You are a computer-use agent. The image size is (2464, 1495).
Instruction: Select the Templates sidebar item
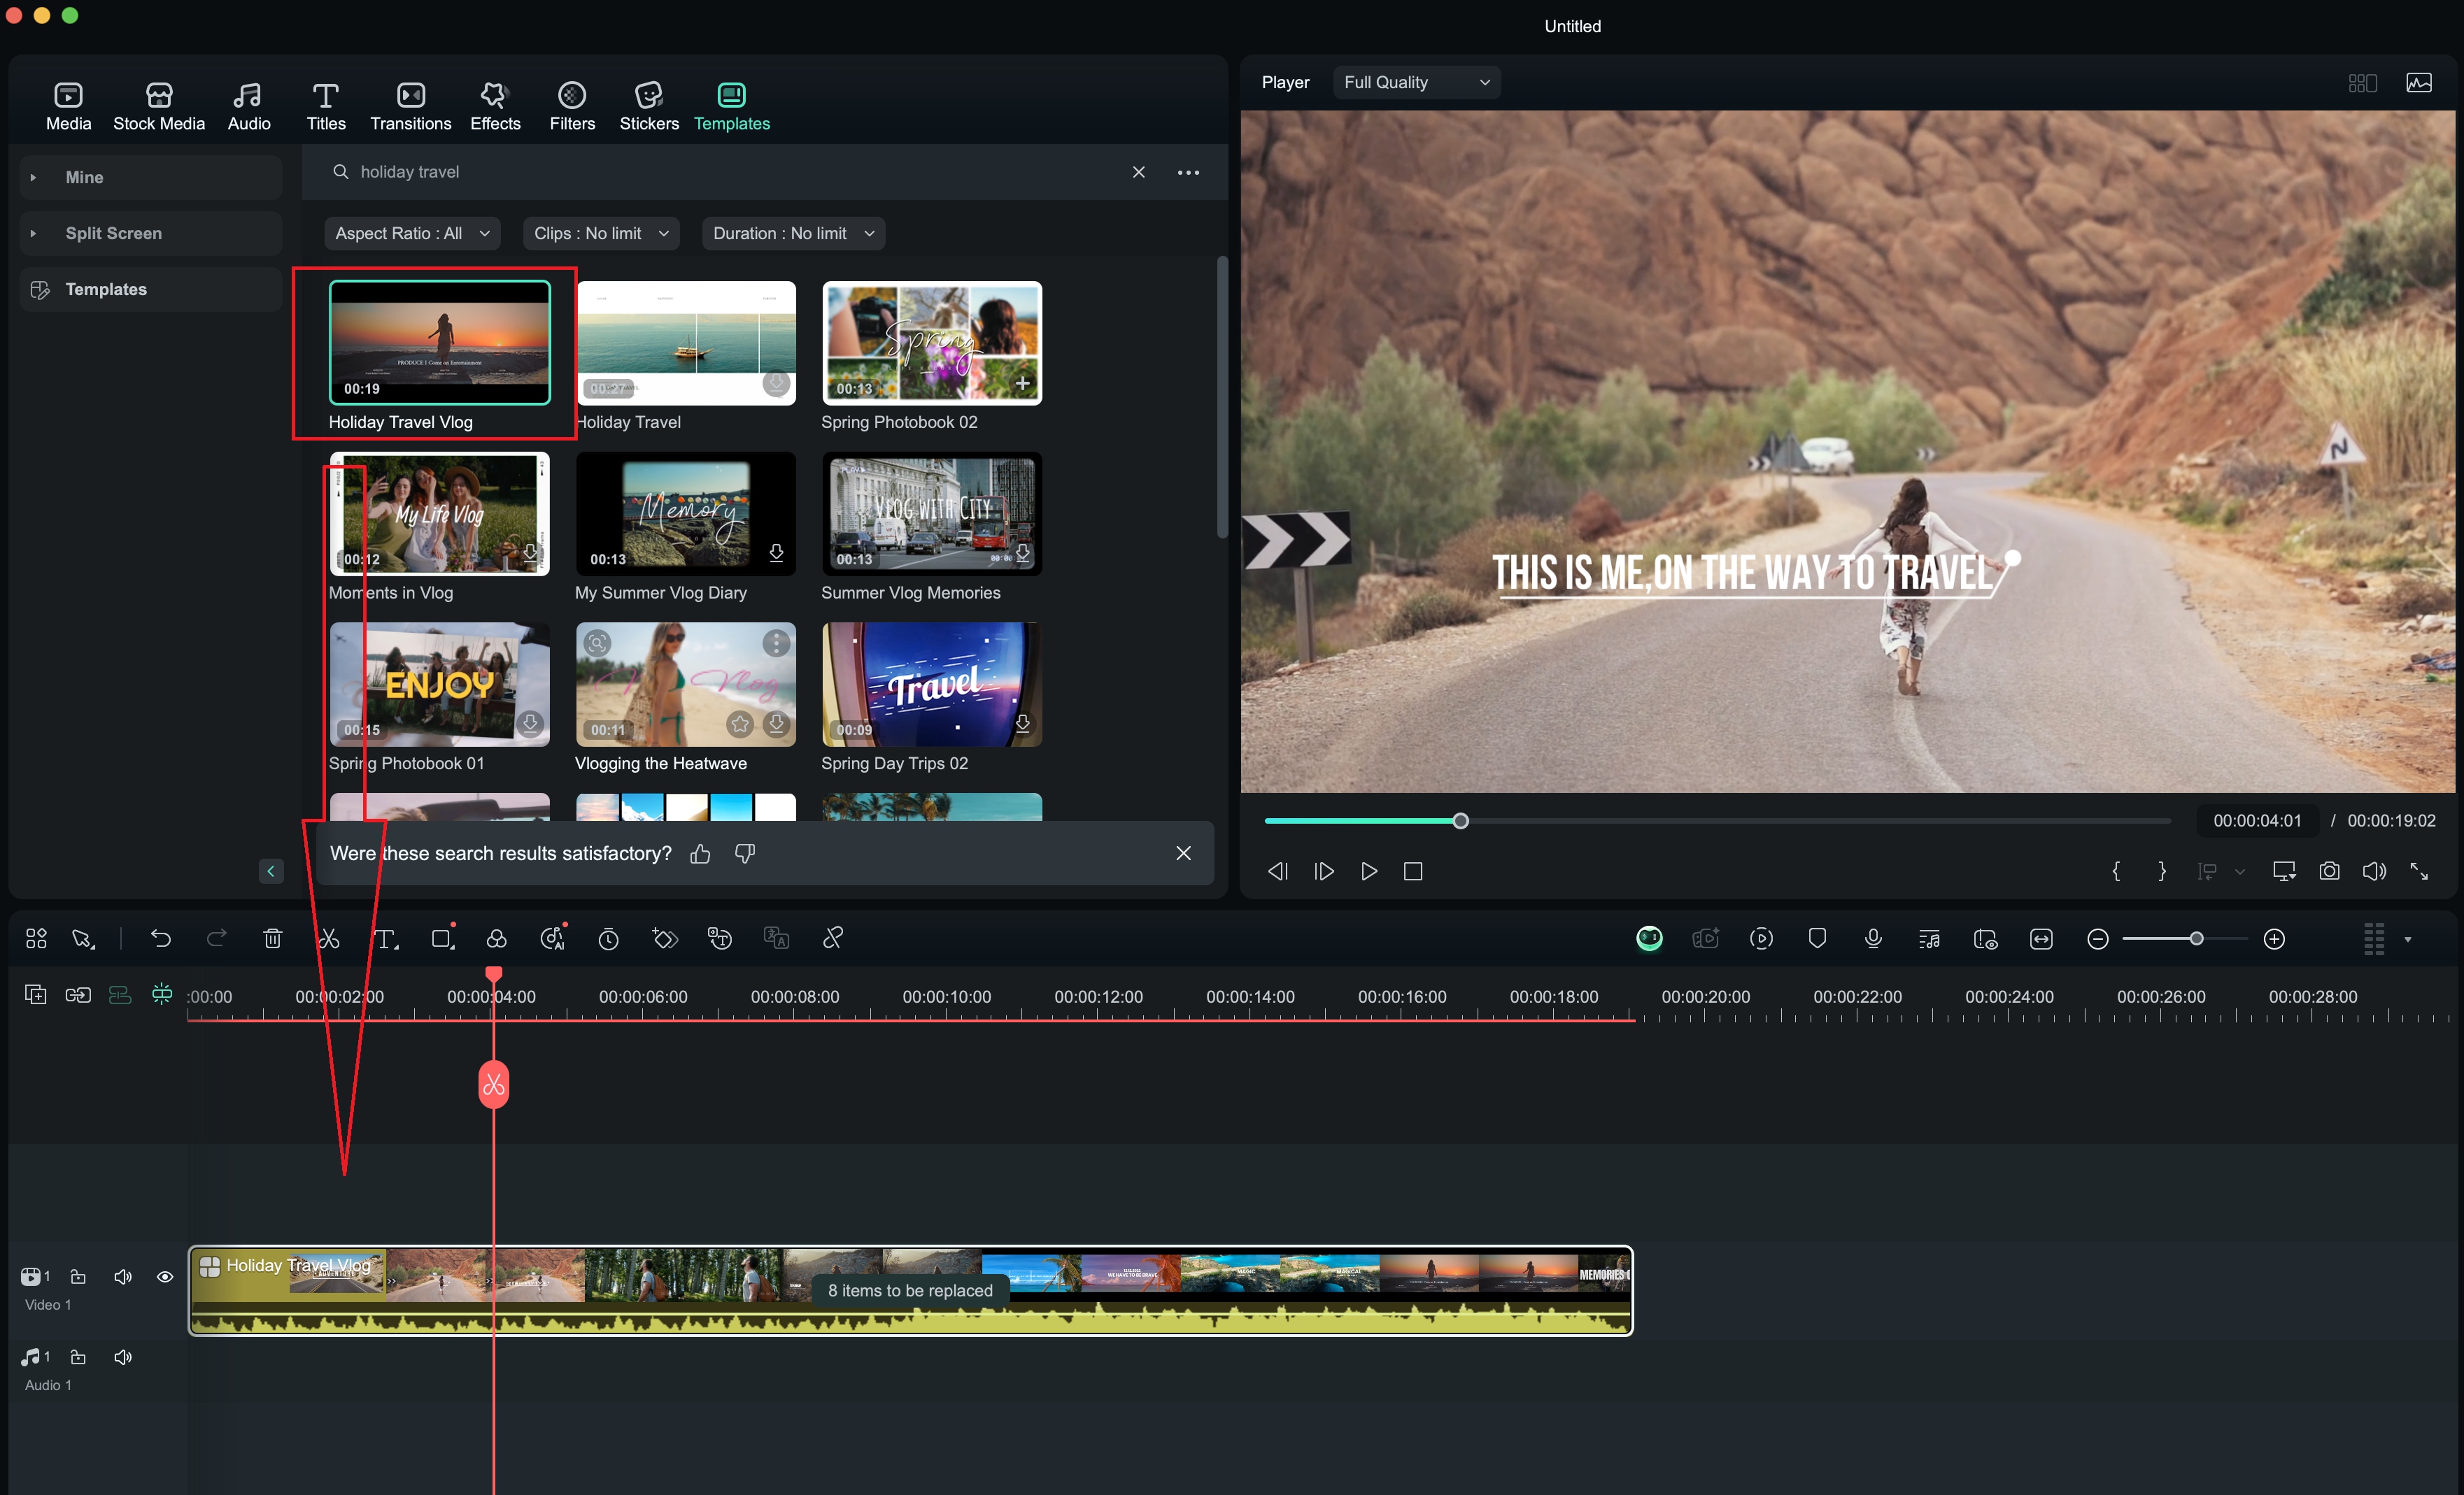click(x=150, y=289)
